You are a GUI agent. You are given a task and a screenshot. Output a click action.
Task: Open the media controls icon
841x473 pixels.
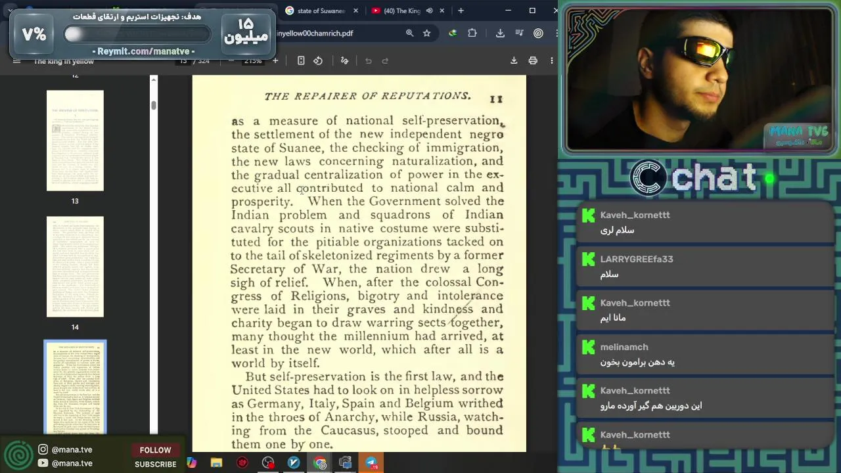[519, 33]
